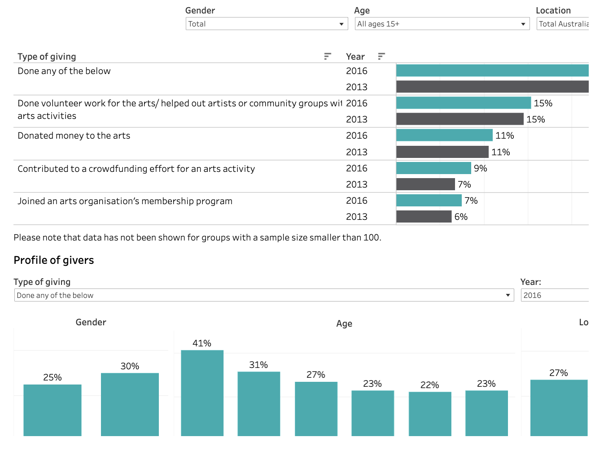Click the sort icon beside Year header
This screenshot has height=472, width=604.
click(x=381, y=56)
